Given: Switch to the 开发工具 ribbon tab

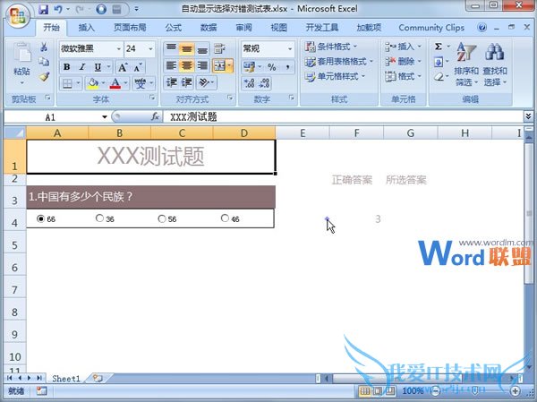Looking at the screenshot, I should pyautogui.click(x=321, y=28).
